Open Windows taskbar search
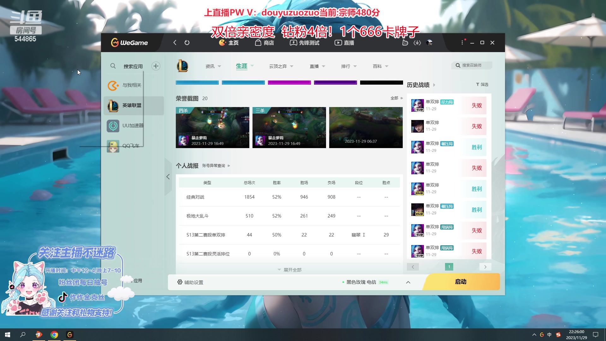This screenshot has height=341, width=606. [23, 335]
